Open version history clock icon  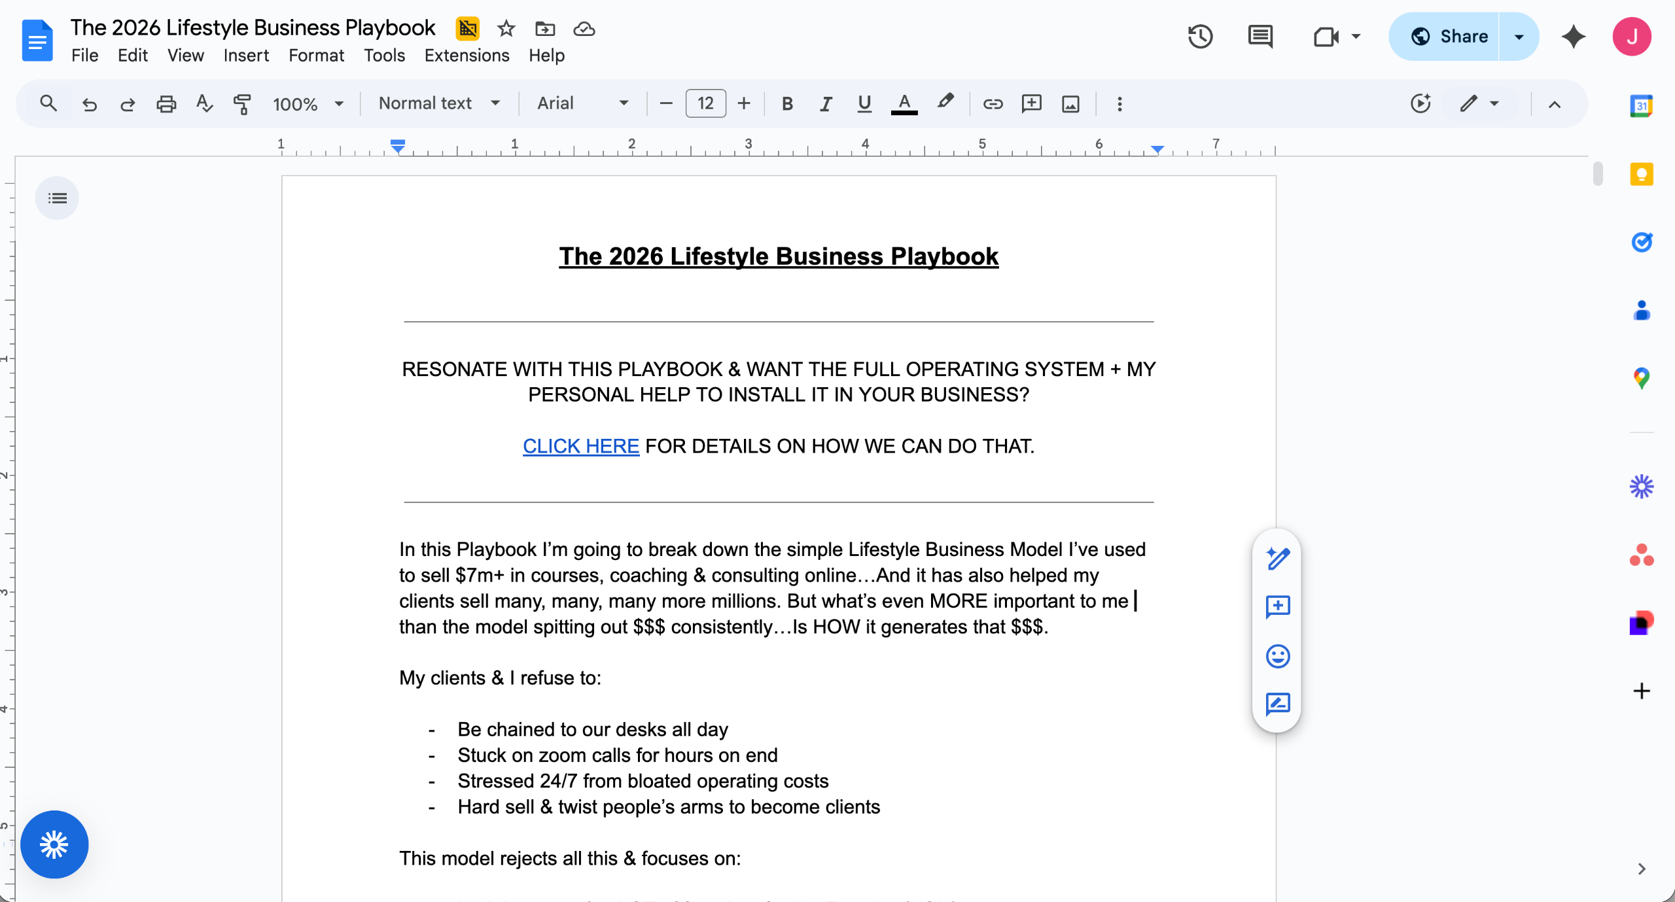(1200, 37)
